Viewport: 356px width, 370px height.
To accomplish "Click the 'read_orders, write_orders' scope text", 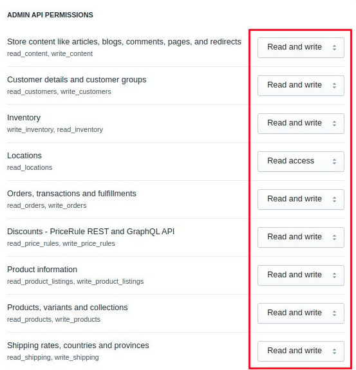I will [47, 205].
